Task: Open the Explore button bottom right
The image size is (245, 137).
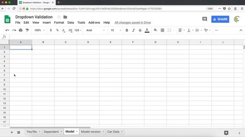Action: coord(226,133)
